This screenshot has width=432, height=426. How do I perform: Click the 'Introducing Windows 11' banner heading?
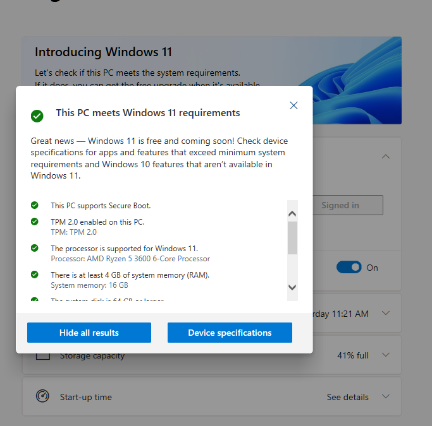tap(103, 52)
